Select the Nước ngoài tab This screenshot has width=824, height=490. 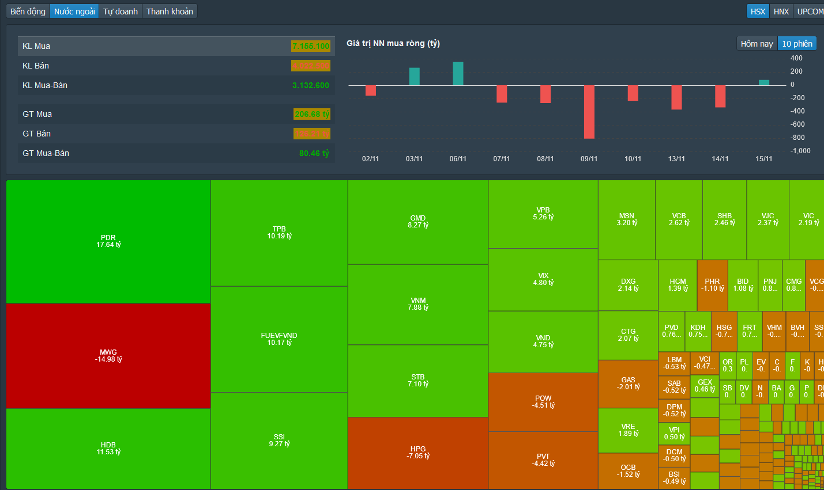[74, 11]
